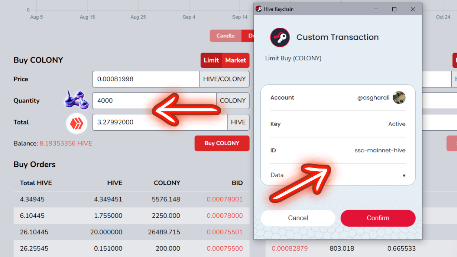Click the bid price 0.00075500
This screenshot has width=457, height=257.
pyautogui.click(x=225, y=248)
